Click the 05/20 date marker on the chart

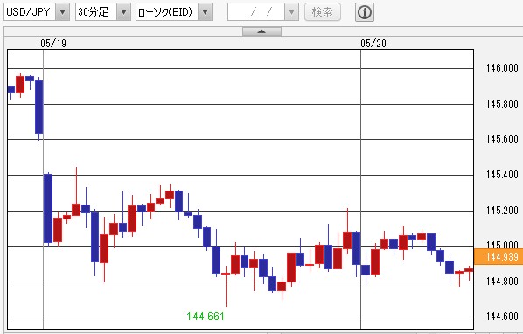(373, 44)
